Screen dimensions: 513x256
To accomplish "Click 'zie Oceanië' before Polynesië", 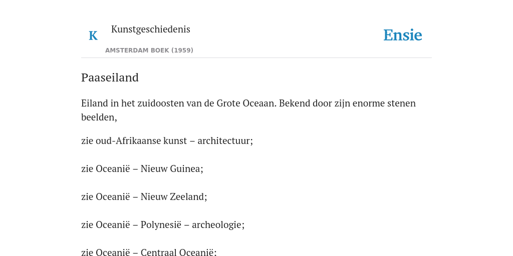I will 105,225.
